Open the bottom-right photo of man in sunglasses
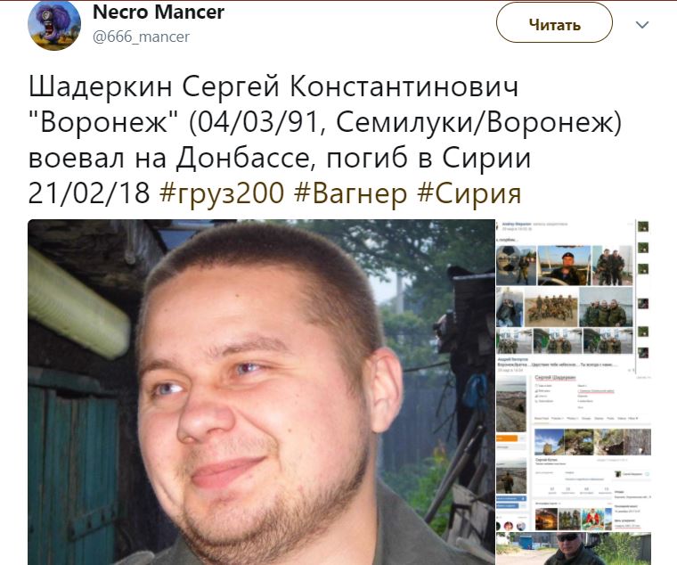 click(574, 549)
